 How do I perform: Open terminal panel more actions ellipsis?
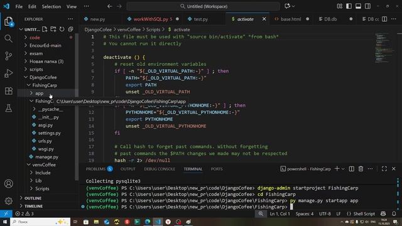pyautogui.click(x=370, y=169)
